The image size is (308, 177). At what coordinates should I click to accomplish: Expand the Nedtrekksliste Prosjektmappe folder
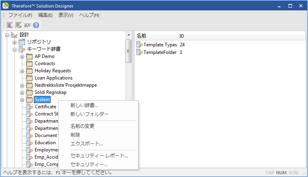[22, 86]
